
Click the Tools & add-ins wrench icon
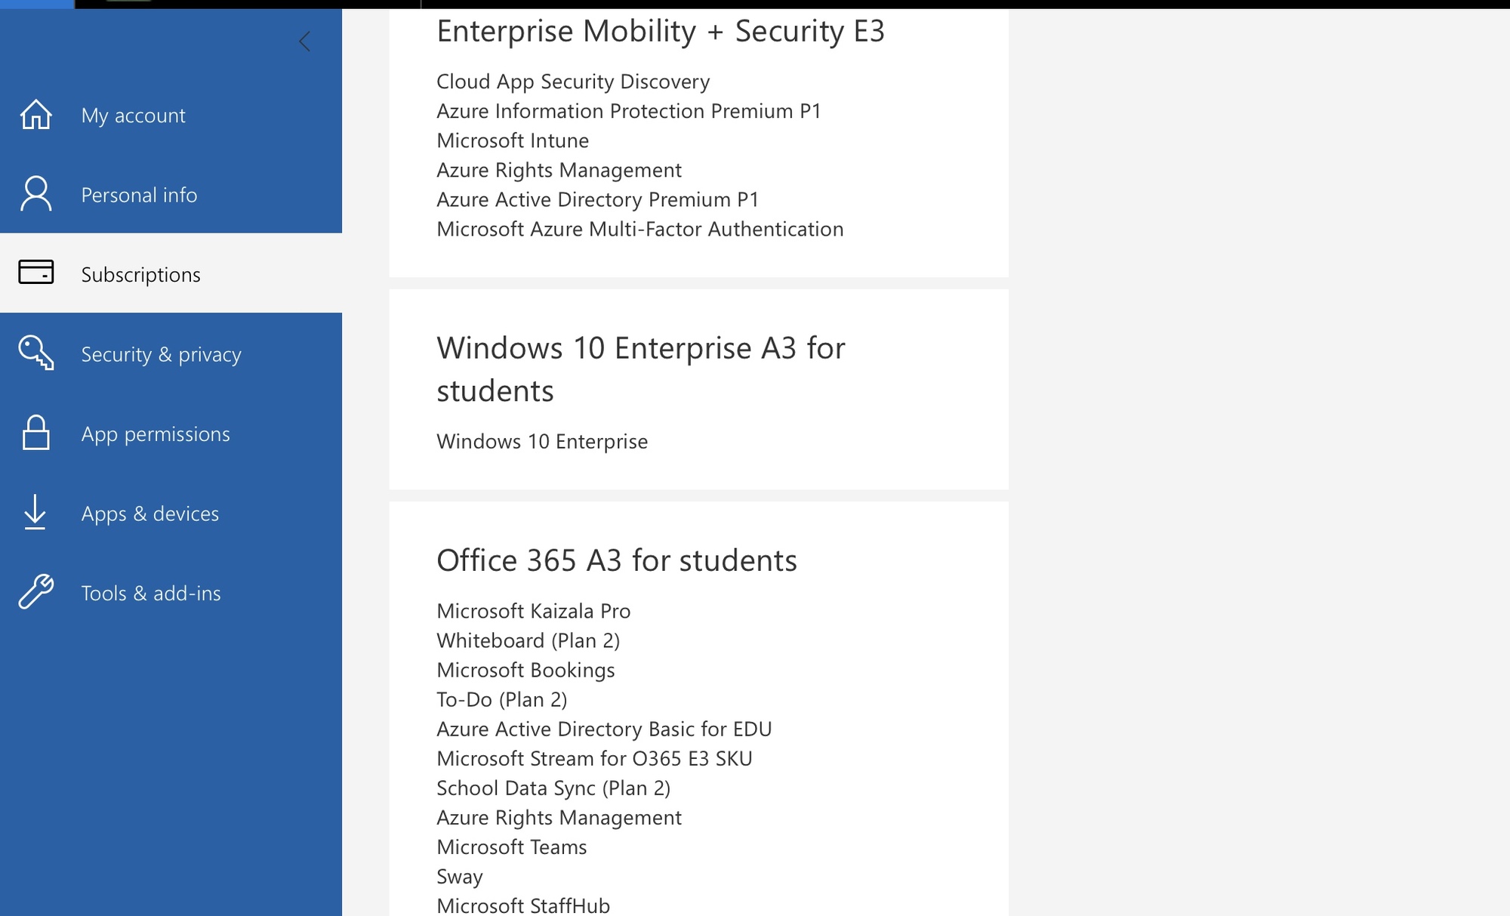pyautogui.click(x=35, y=591)
